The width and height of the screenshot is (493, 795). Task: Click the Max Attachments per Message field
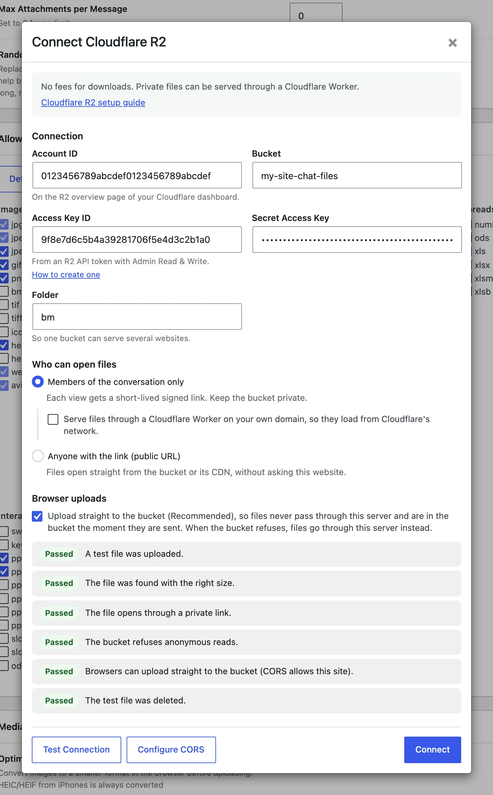point(316,13)
